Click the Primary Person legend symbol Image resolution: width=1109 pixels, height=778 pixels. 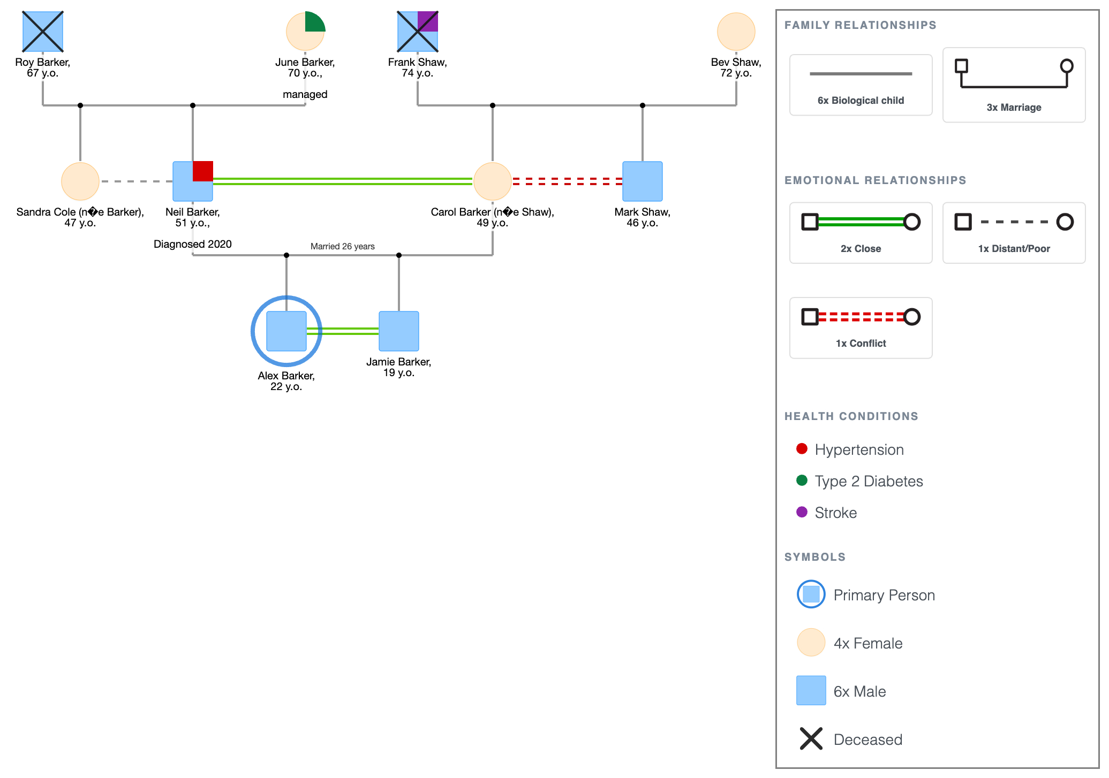point(811,594)
